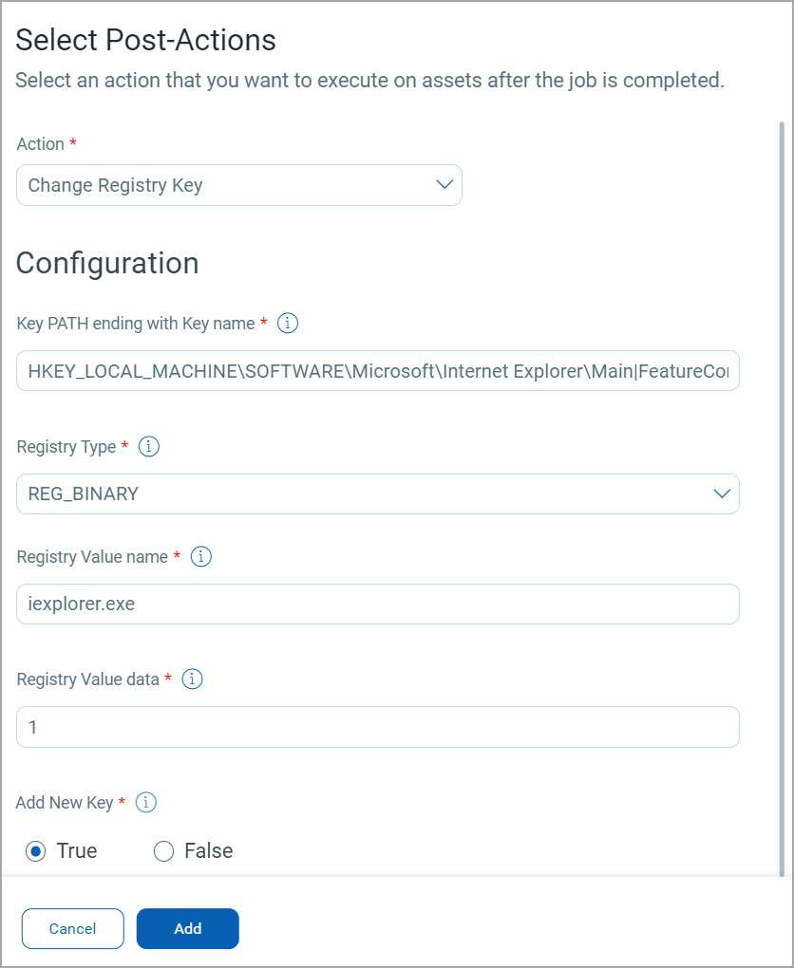Click the Registry Type info icon

pos(148,446)
